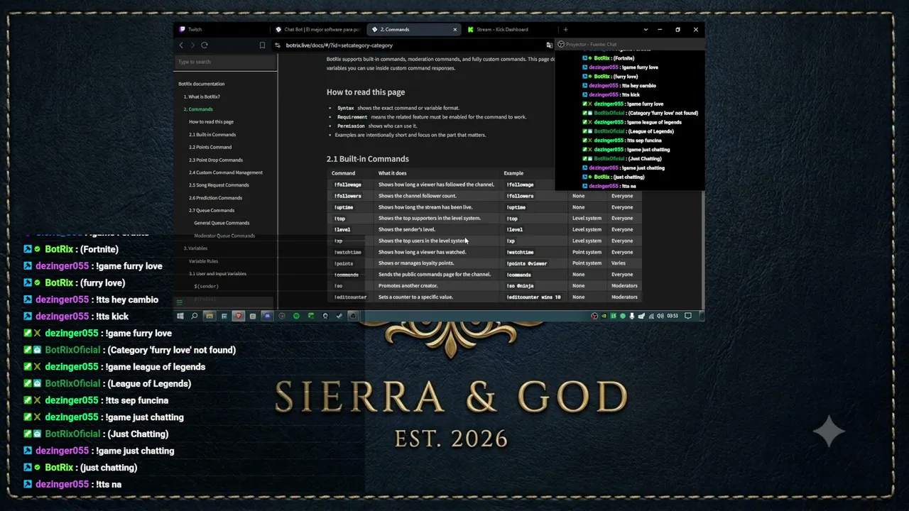Click the tray microphone icon

(x=631, y=316)
